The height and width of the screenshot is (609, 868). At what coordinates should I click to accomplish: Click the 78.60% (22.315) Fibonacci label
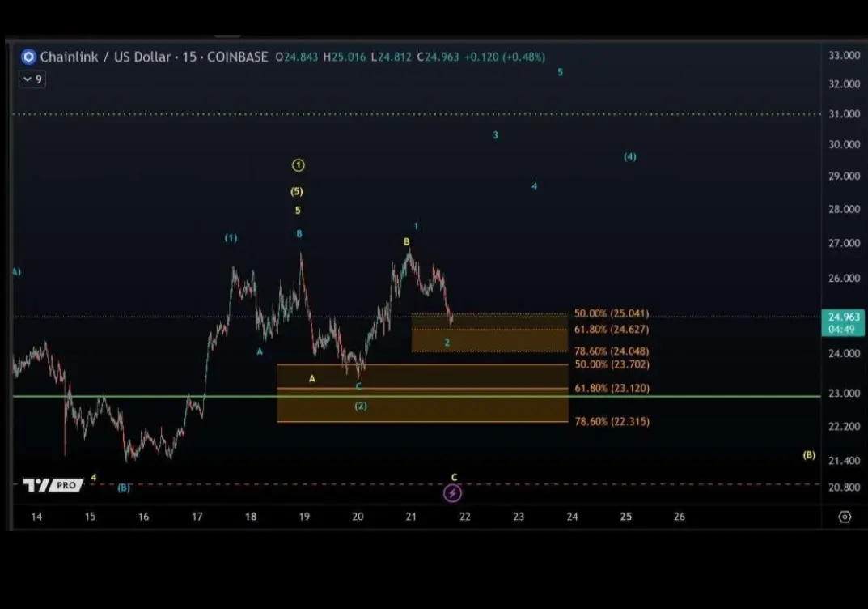tap(612, 422)
